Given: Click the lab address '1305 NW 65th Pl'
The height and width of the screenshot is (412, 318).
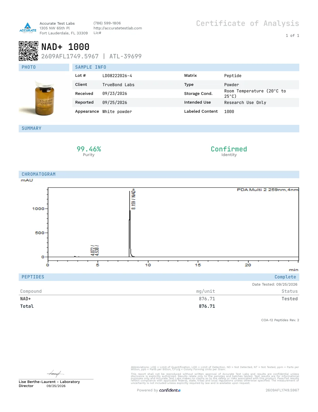Looking at the screenshot, I should pos(55,28).
